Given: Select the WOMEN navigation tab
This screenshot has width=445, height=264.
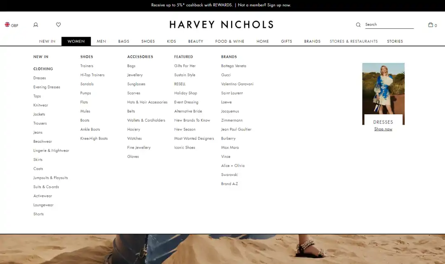Looking at the screenshot, I should (76, 42).
